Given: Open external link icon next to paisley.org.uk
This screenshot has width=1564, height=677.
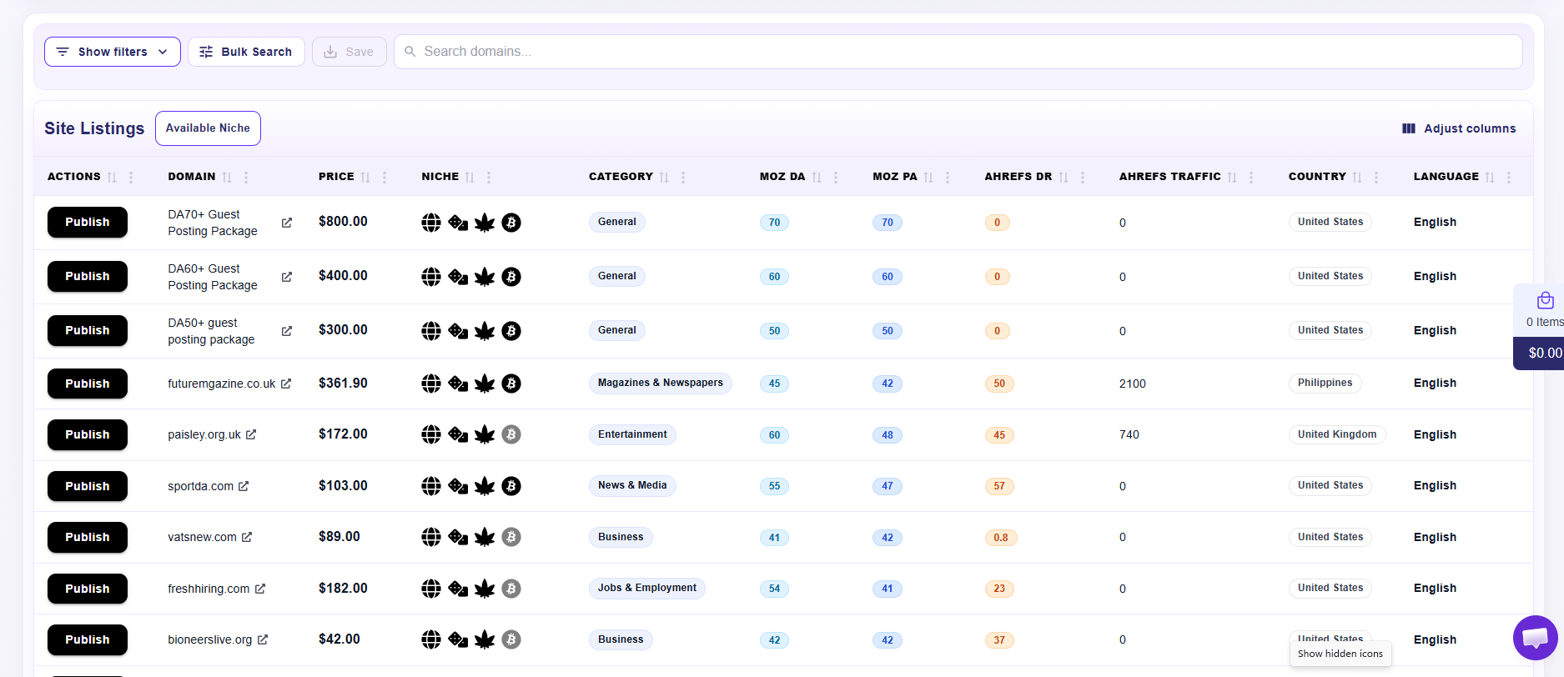Looking at the screenshot, I should (x=251, y=434).
